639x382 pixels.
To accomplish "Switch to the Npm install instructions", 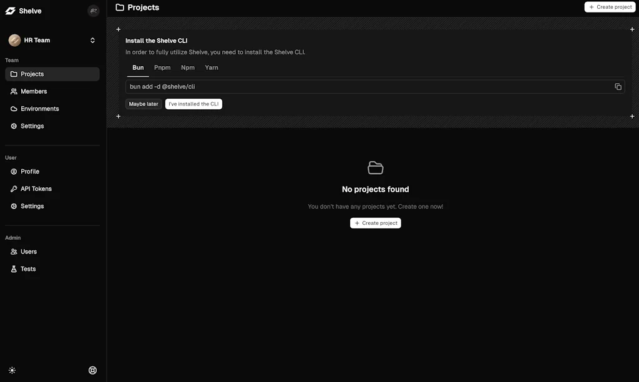I will (x=187, y=67).
